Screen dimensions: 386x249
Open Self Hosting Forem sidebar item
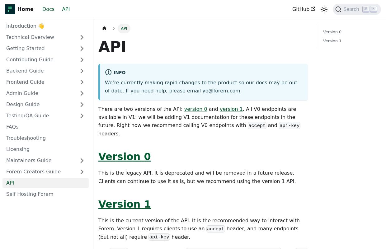point(45,194)
